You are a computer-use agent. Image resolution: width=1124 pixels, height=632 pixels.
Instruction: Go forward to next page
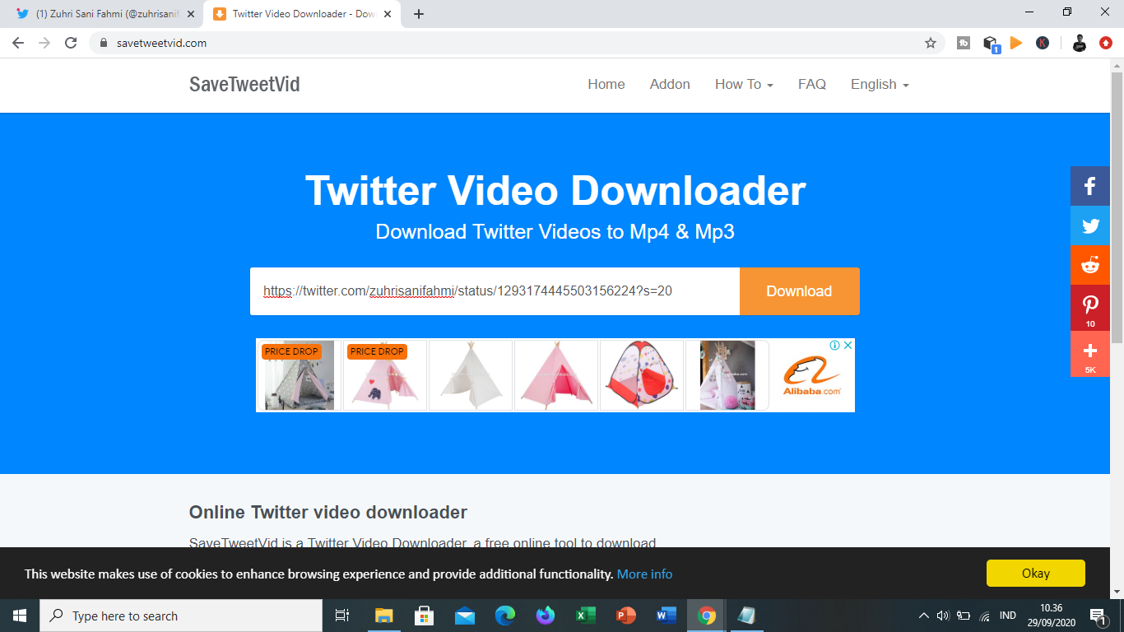point(44,43)
